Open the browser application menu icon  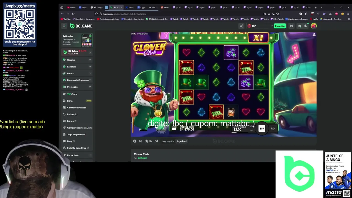[x=348, y=14]
